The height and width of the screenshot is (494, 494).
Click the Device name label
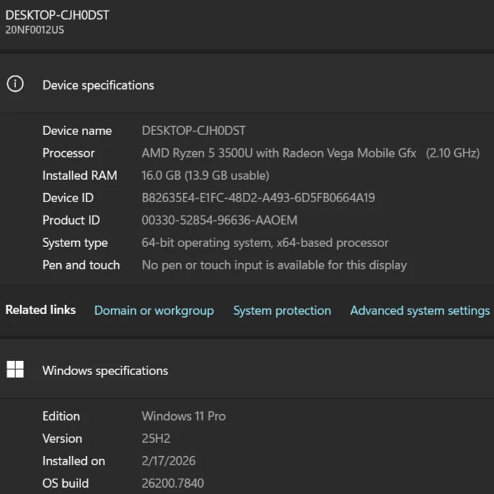[77, 131]
